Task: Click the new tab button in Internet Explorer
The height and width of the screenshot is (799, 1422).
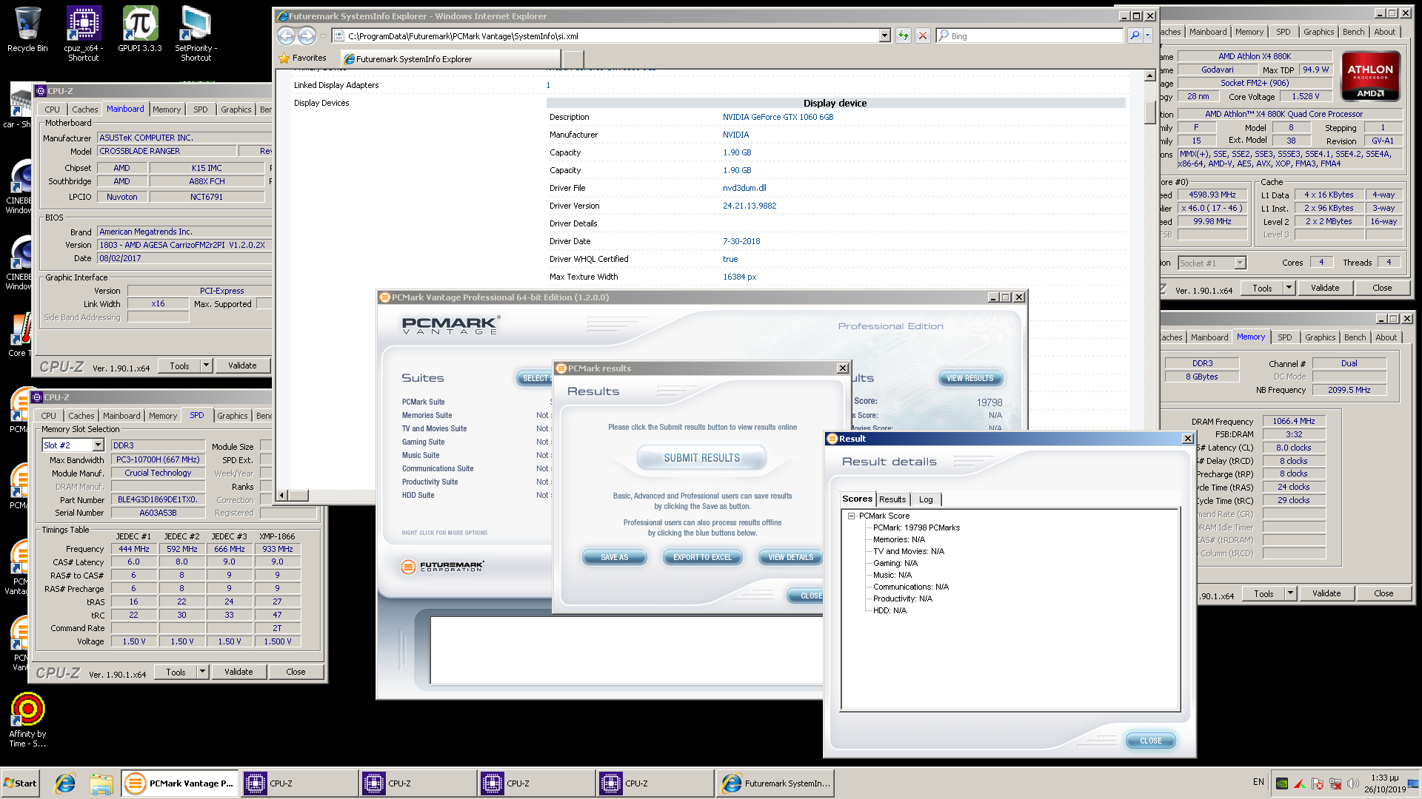Action: (573, 59)
